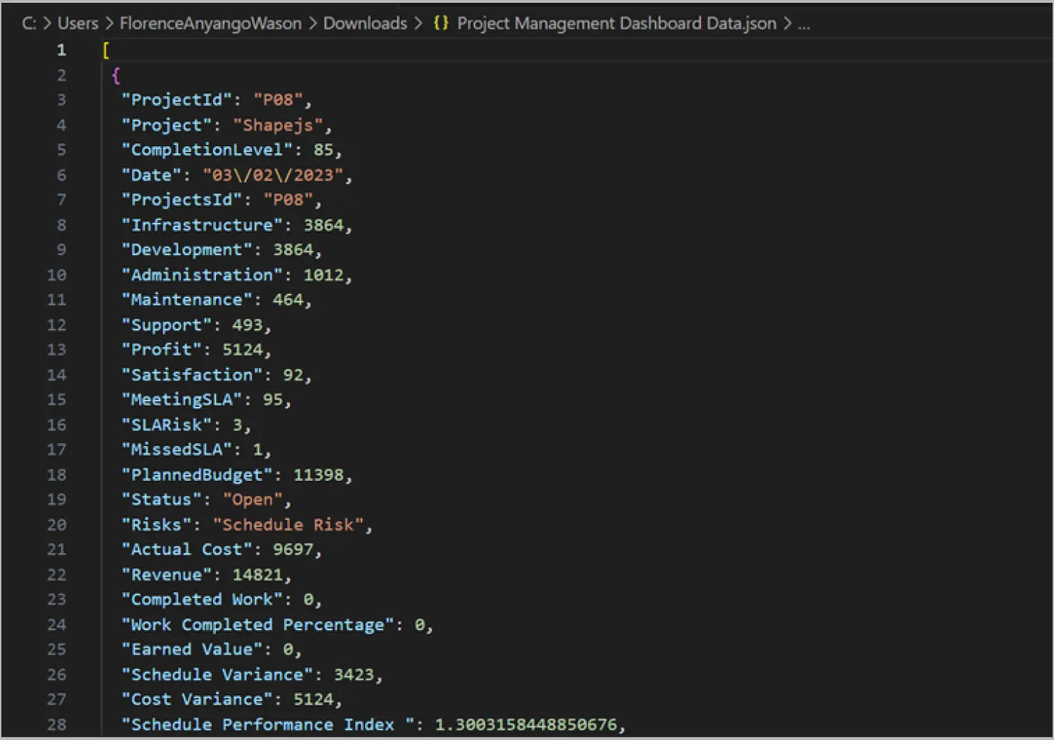Click the opening bracket on line 1

tap(104, 50)
